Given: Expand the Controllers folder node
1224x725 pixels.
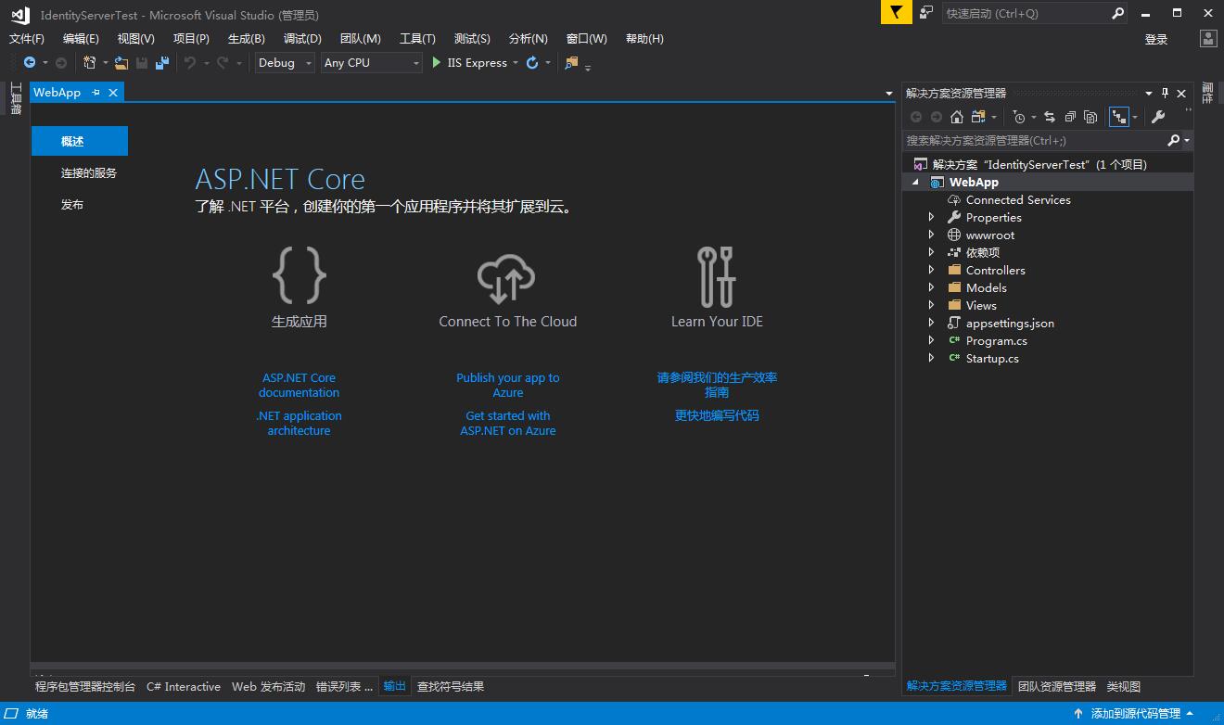Looking at the screenshot, I should pos(932,270).
